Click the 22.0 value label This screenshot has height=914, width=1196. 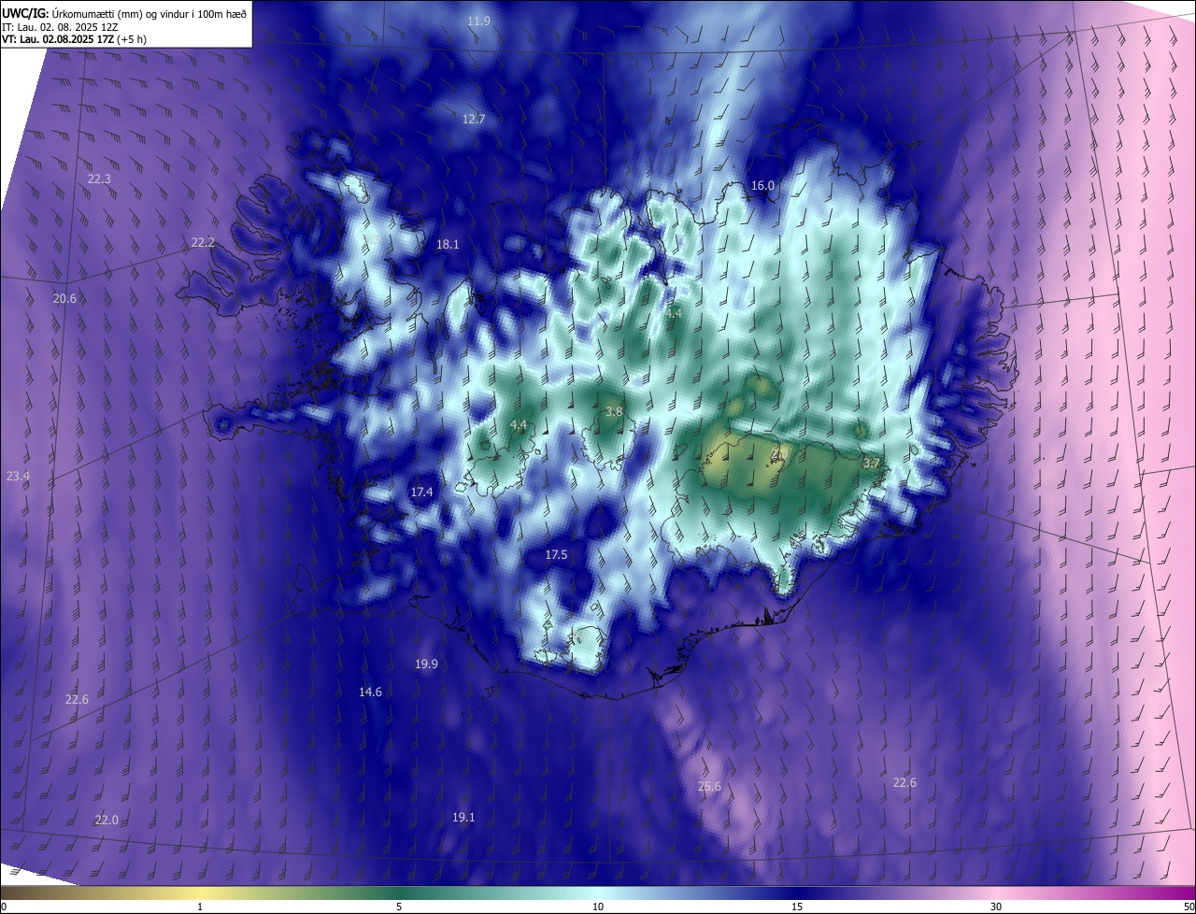click(107, 820)
